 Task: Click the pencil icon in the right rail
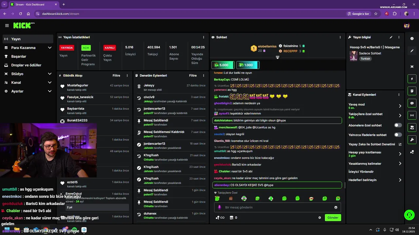412,51
